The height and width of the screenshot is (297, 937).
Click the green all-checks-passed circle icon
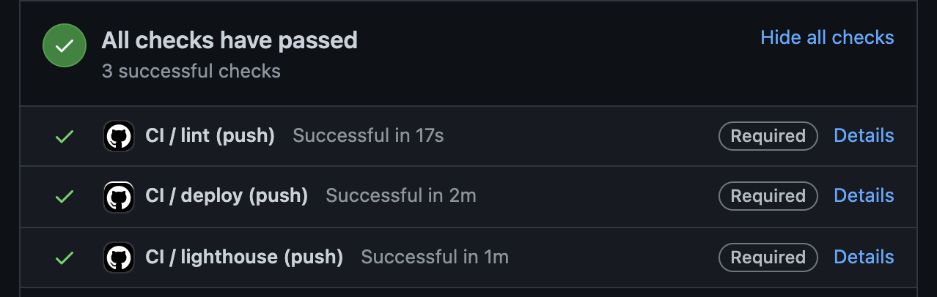65,46
